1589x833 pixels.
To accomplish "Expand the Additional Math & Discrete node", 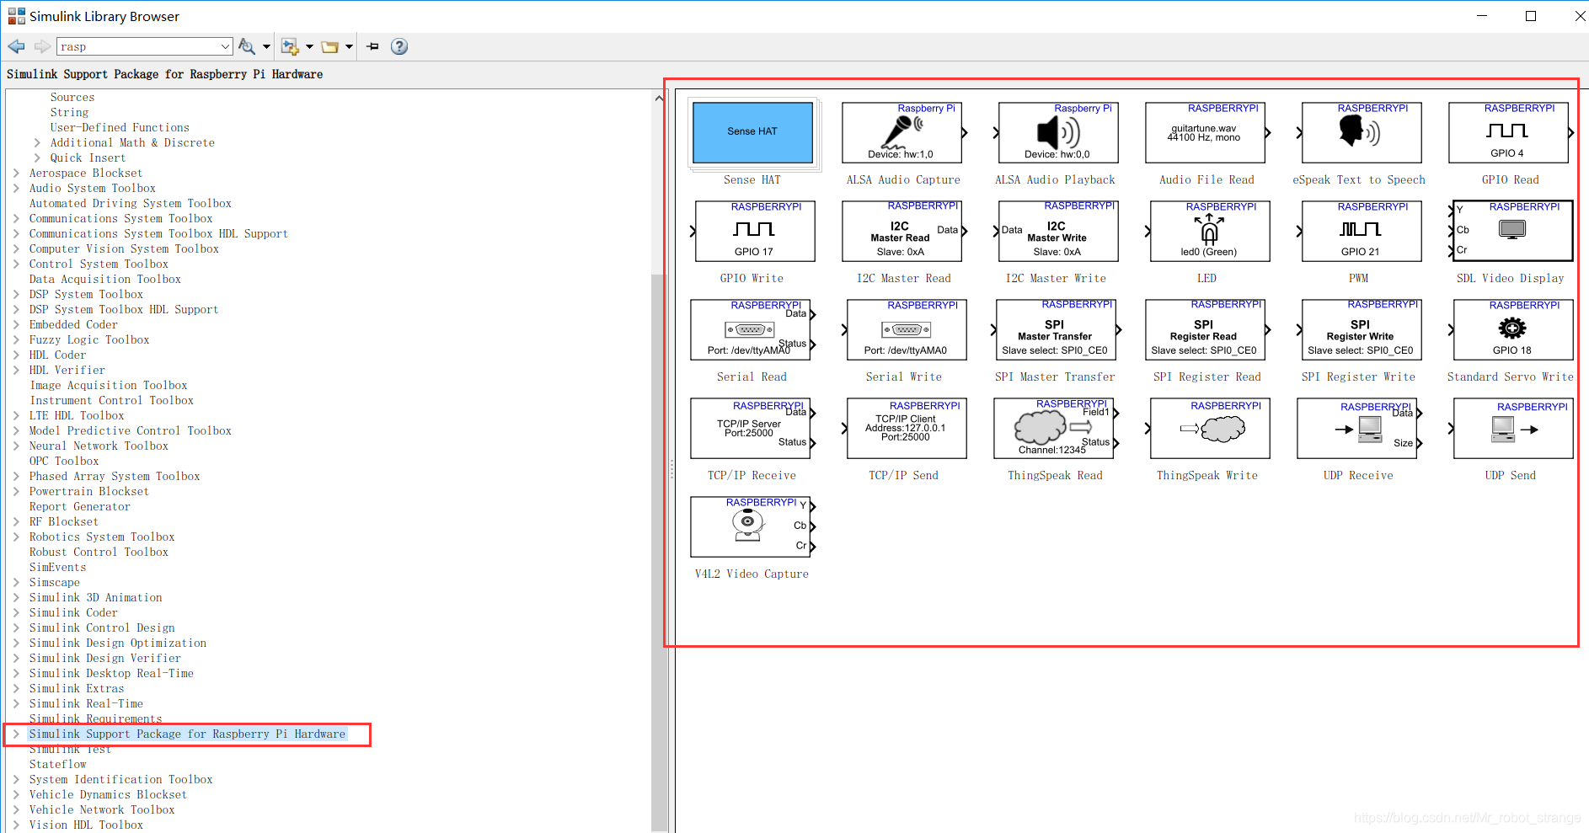I will tap(37, 143).
